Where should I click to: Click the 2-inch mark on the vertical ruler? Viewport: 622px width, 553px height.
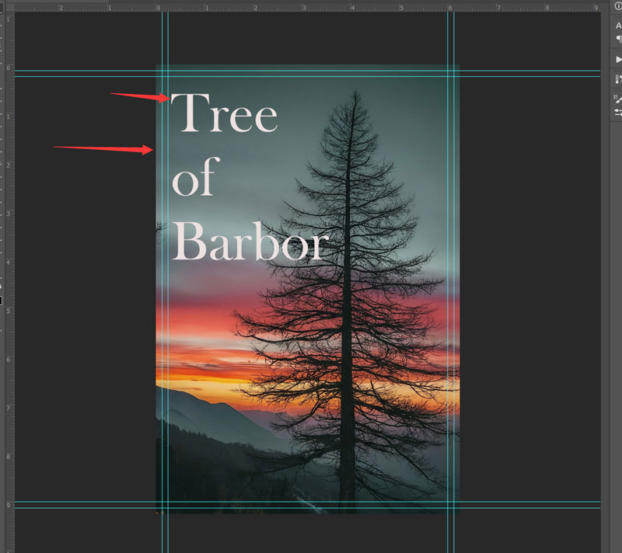[8, 165]
